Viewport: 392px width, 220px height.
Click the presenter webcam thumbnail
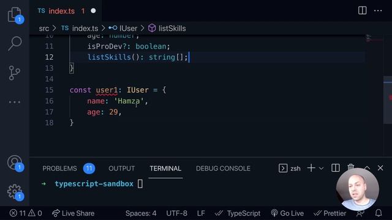point(358,189)
